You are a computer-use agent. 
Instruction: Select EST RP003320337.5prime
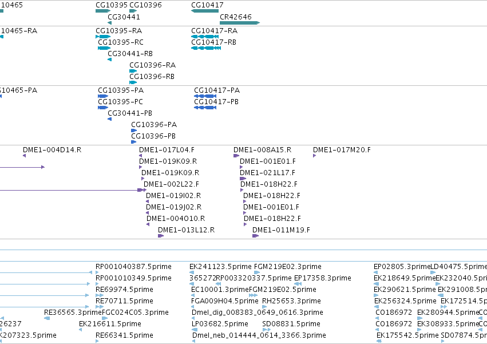tap(254, 278)
